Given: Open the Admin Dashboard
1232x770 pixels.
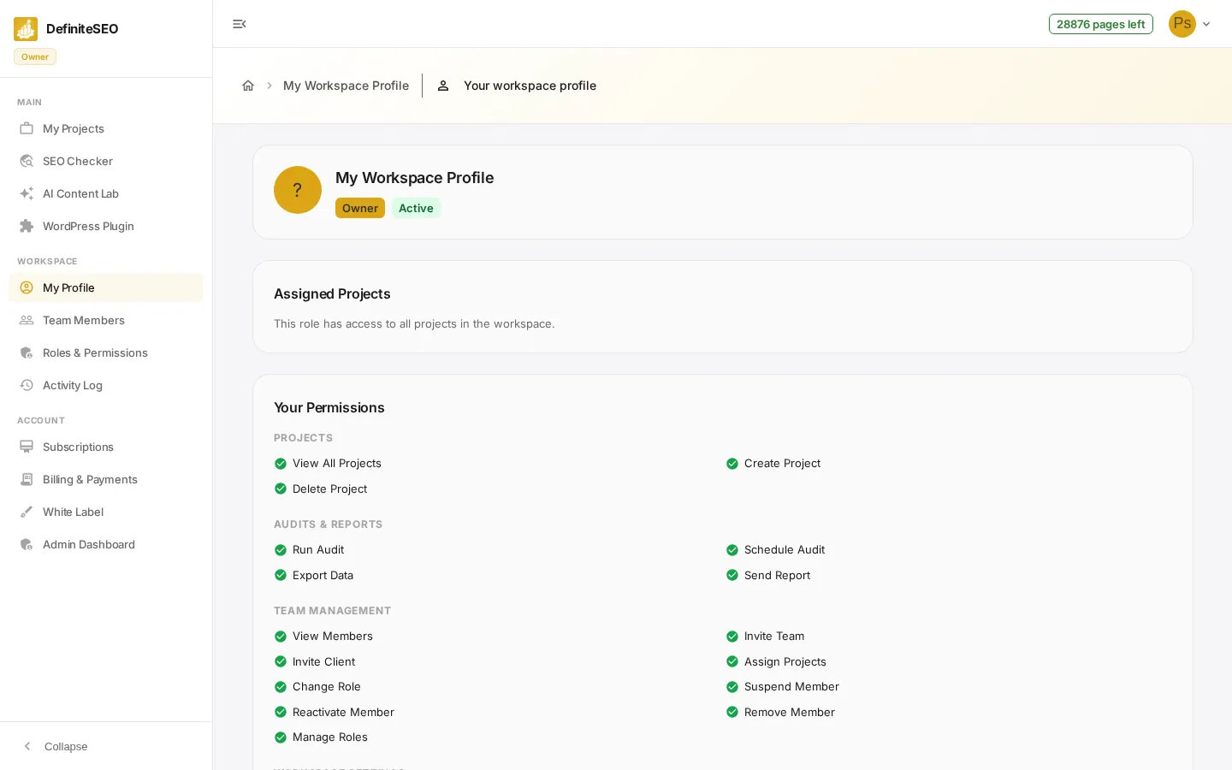Looking at the screenshot, I should click(x=106, y=544).
